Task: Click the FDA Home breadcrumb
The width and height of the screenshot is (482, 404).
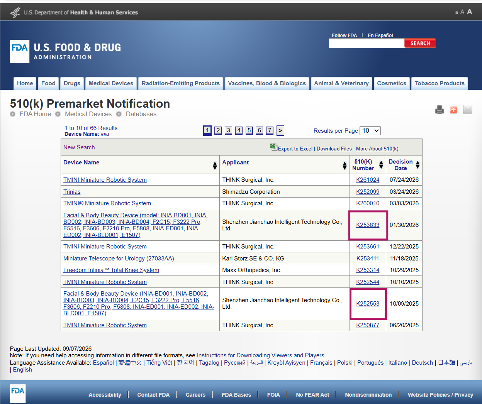Action: coord(35,114)
